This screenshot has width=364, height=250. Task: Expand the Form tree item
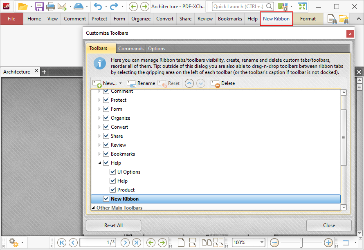point(99,109)
